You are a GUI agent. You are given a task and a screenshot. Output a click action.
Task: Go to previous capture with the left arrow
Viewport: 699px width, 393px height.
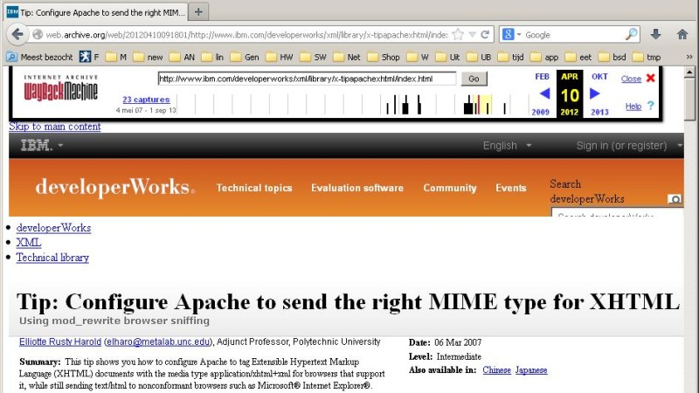544,93
